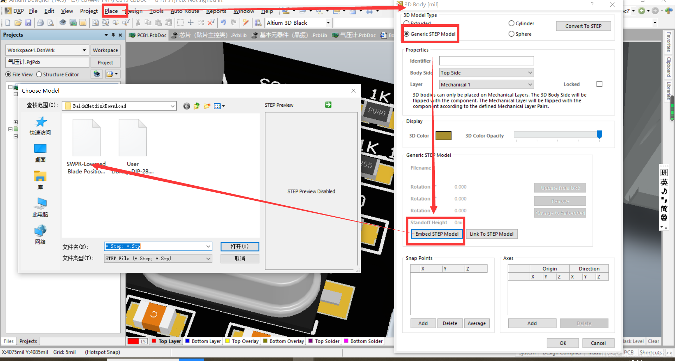Viewport: 675px width, 361px height.
Task: Open the Reports menu
Action: coord(216,11)
